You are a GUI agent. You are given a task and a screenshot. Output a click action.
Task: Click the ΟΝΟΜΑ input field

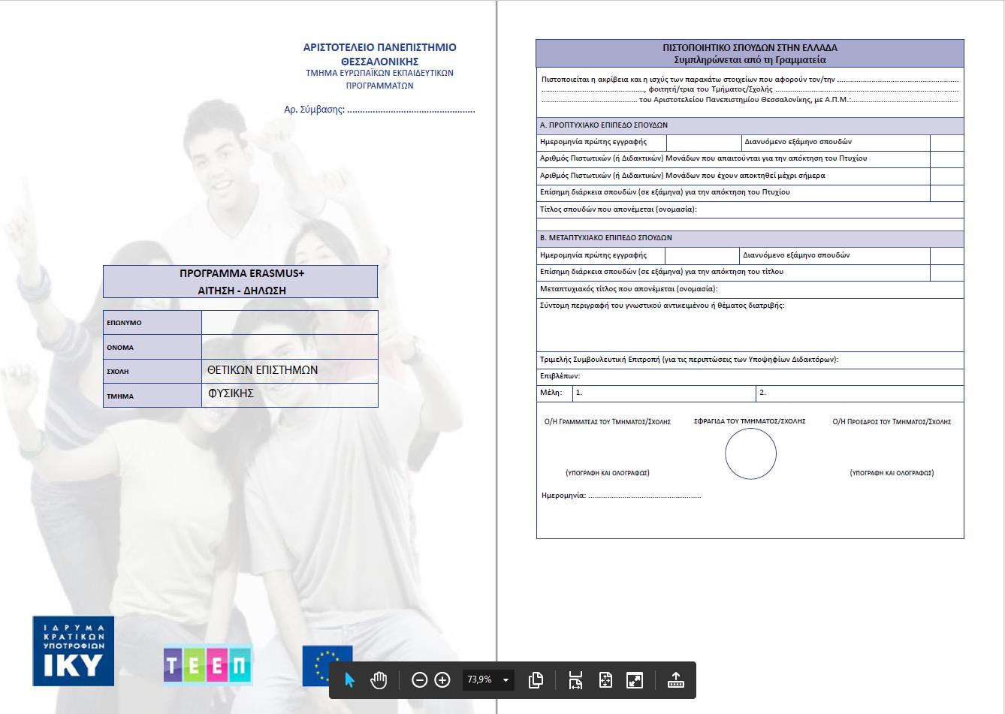tap(289, 347)
